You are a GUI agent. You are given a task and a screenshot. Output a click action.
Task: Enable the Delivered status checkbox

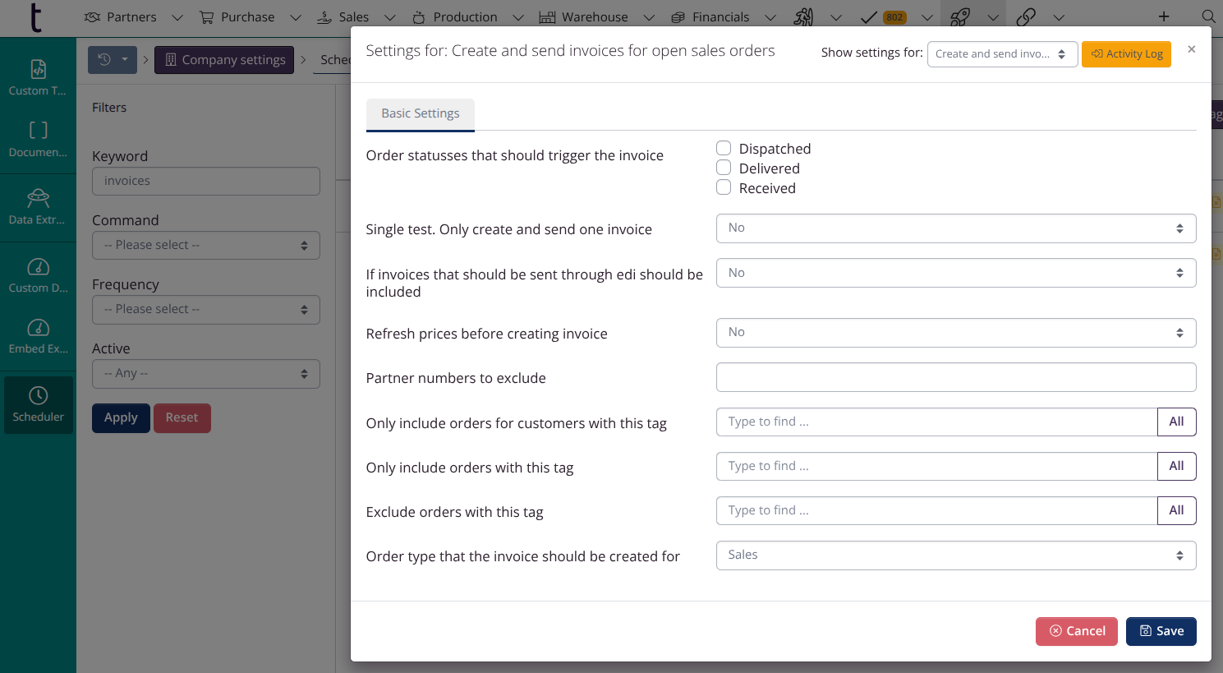[x=724, y=168]
